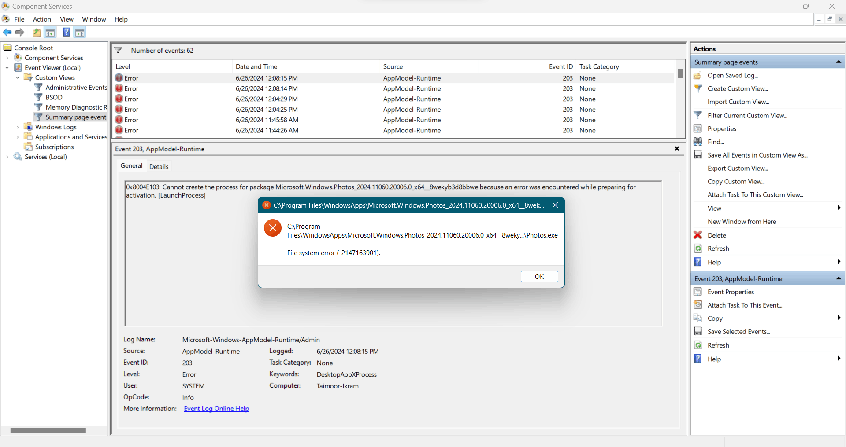
Task: Click Open Saved Log folder icon
Action: [x=698, y=76]
